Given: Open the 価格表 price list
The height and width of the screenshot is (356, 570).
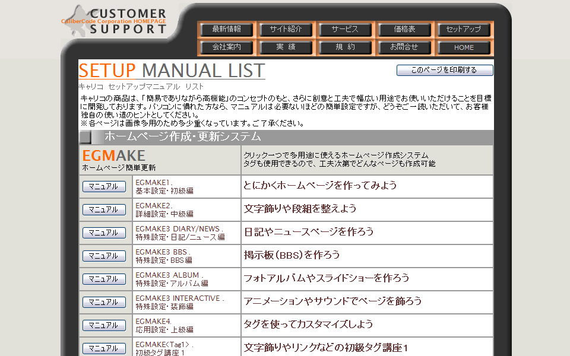Looking at the screenshot, I should (404, 30).
